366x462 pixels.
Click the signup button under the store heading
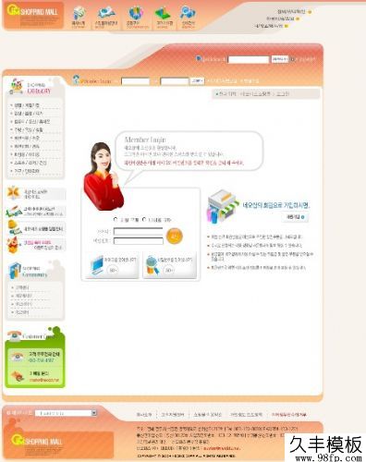click(295, 217)
